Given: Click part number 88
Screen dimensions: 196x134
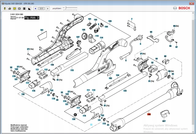Looking at the screenshot, I should coord(165,56).
